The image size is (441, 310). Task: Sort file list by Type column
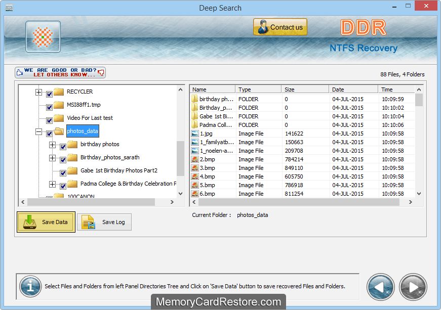pos(258,90)
